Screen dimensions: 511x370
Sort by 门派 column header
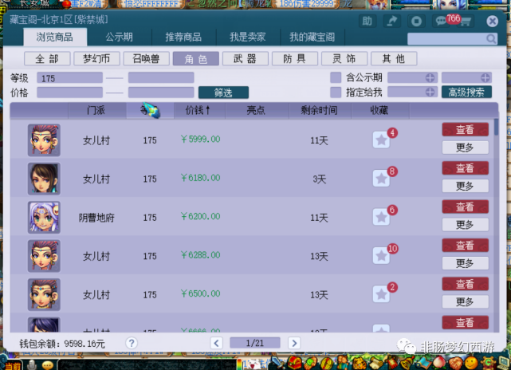[x=96, y=110]
